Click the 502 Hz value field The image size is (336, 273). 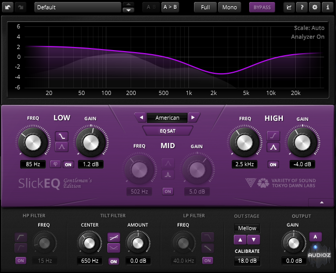[139, 191]
